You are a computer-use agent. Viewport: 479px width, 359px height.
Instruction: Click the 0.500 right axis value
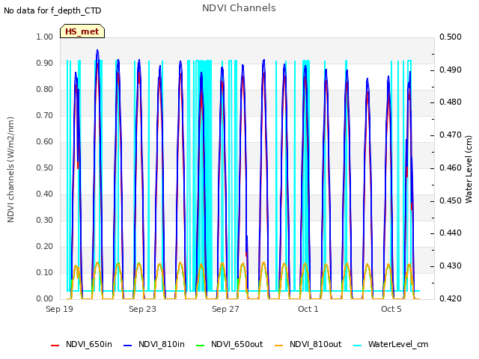point(451,37)
